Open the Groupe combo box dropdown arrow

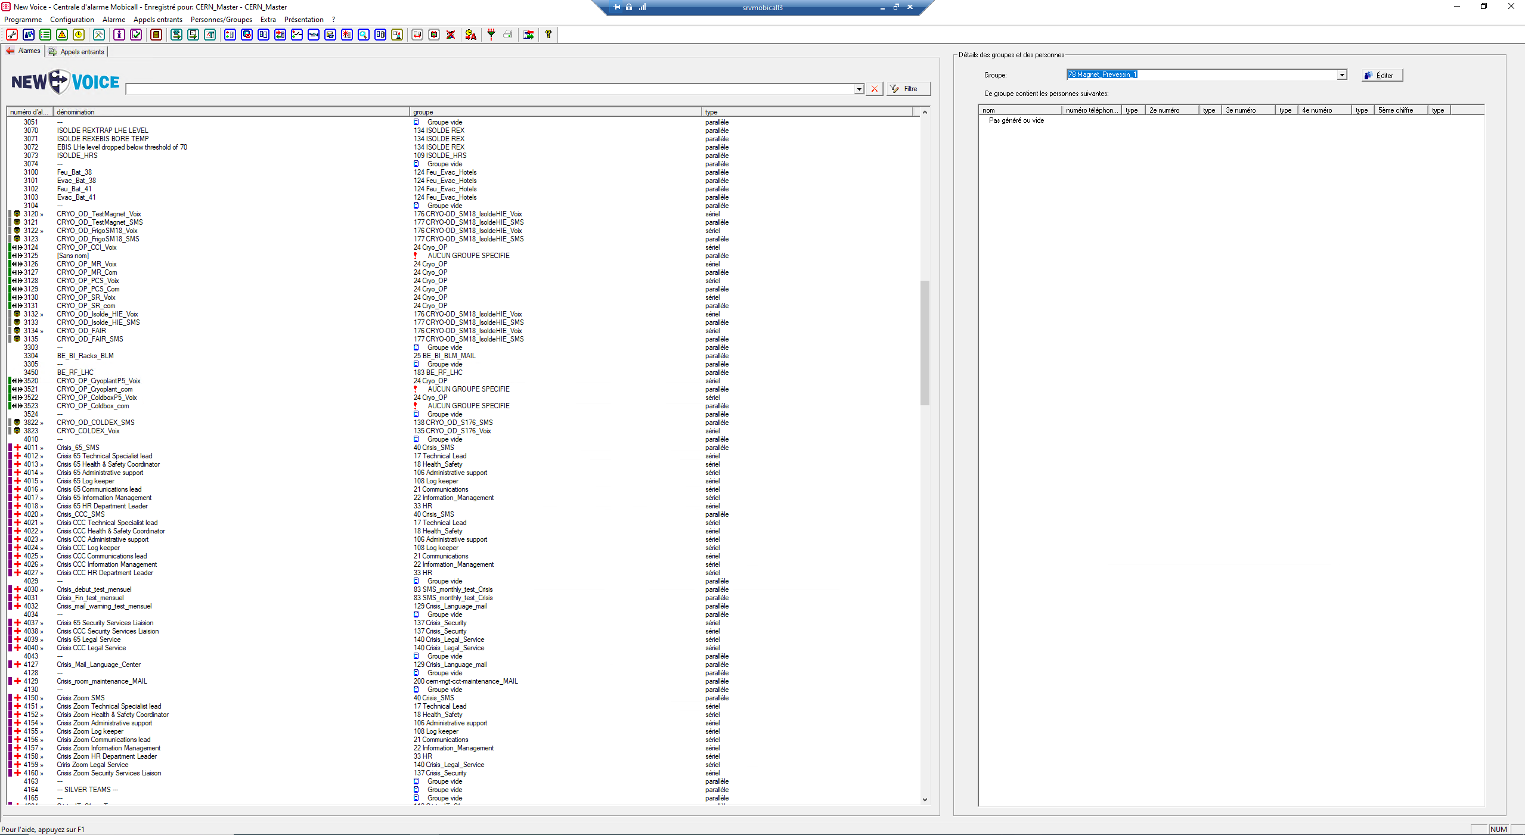tap(1341, 75)
